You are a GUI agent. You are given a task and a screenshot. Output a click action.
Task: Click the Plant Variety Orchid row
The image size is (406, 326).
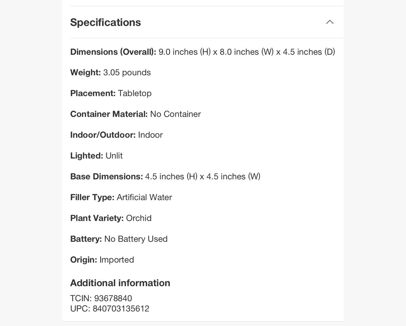click(x=111, y=218)
